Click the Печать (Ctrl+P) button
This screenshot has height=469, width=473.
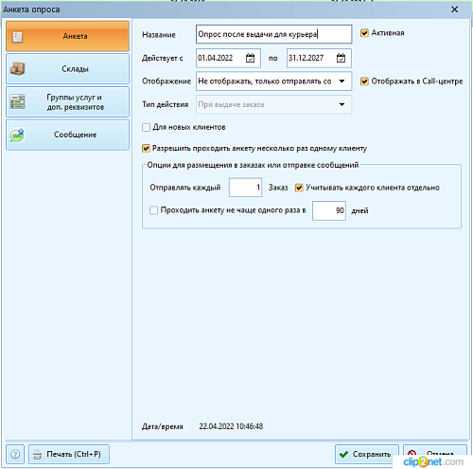(x=69, y=454)
